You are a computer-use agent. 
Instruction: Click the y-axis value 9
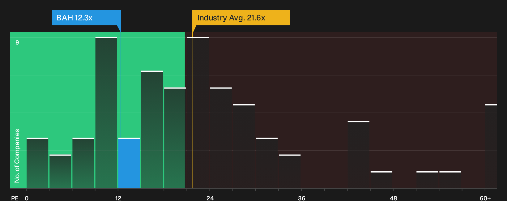(x=17, y=42)
